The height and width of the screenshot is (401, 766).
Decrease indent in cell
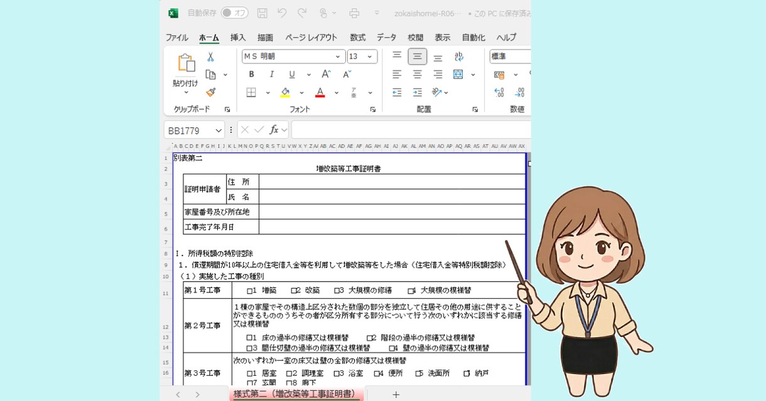click(397, 92)
